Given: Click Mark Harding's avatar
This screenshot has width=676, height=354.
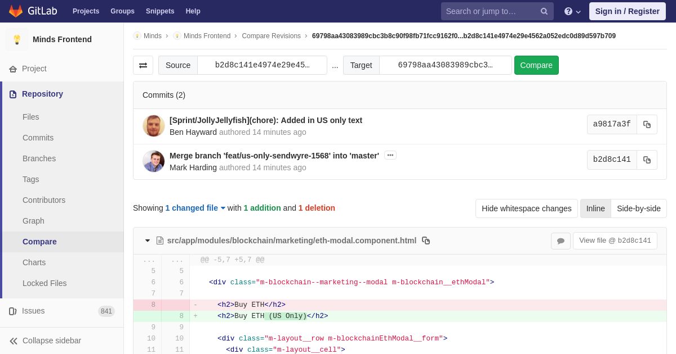Looking at the screenshot, I should click(154, 161).
